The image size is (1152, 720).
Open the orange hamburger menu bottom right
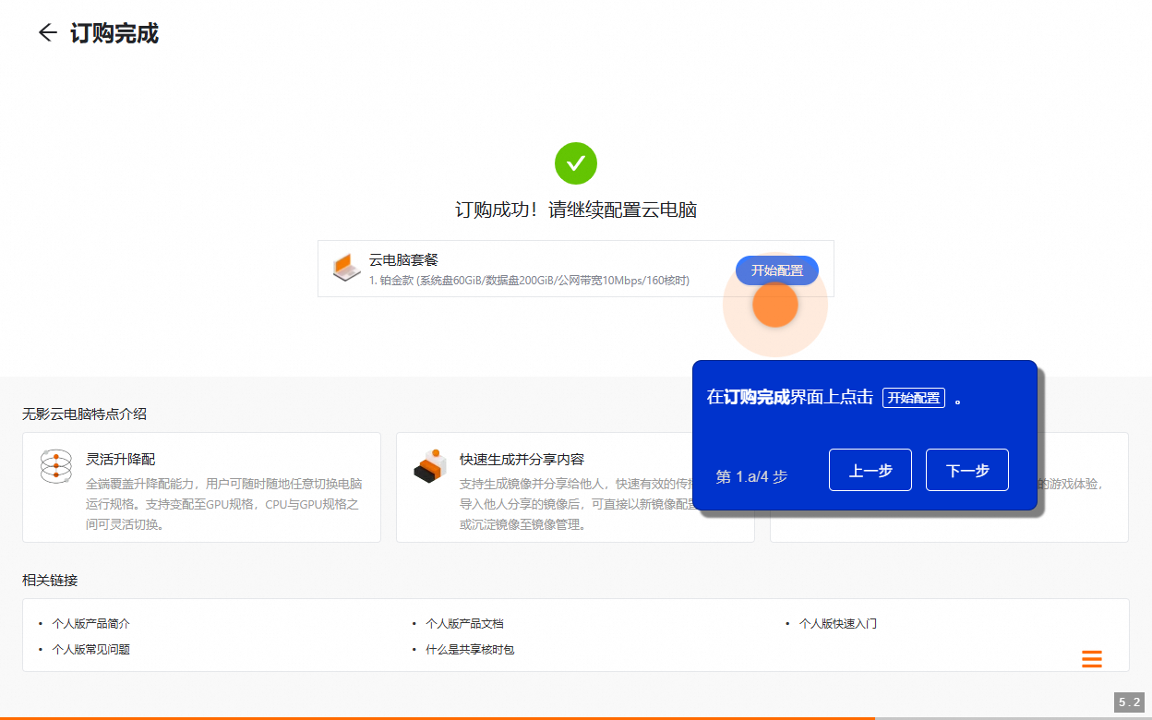[x=1092, y=659]
